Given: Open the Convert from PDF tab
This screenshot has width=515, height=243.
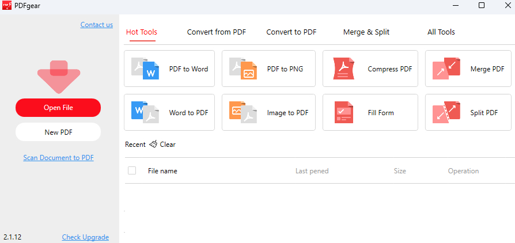Looking at the screenshot, I should point(217,32).
